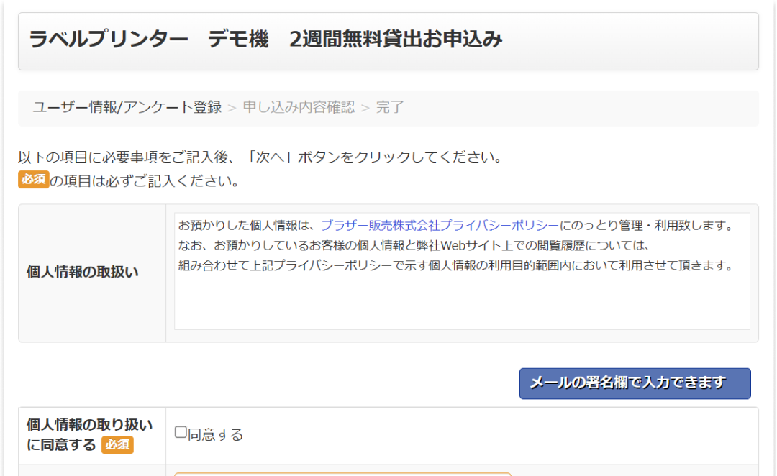Click the empty area inside the privacy text box
The image size is (777, 476).
460,302
